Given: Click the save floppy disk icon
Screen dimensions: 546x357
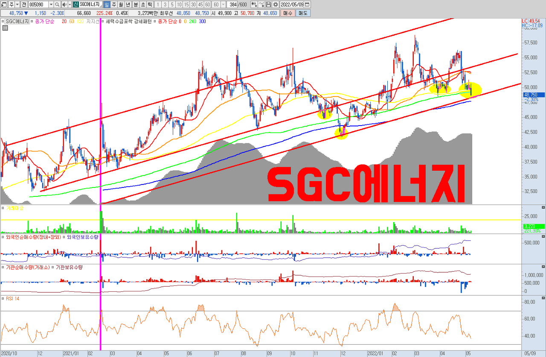Looking at the screenshot, I should coord(268,4).
